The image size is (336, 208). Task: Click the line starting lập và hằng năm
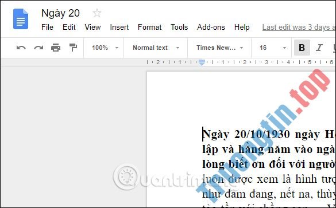pos(269,150)
